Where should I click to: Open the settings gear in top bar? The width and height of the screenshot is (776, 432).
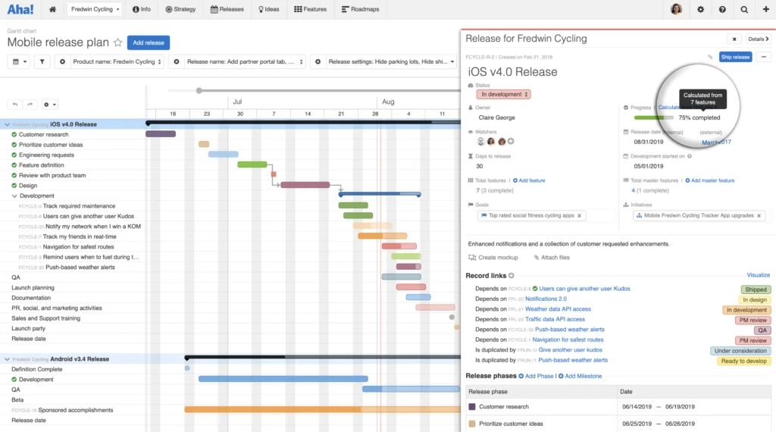pyautogui.click(x=700, y=9)
